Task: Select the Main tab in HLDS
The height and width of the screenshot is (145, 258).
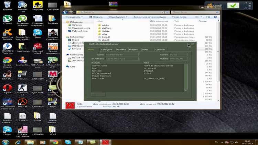Action: pyautogui.click(x=91, y=50)
